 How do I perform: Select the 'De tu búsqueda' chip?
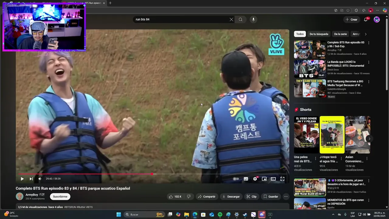(319, 34)
